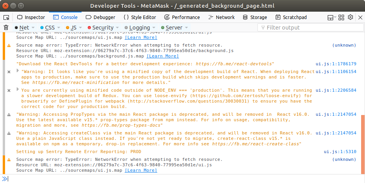Click the warning icon beside background.js error
365x183 pixels.
click(x=9, y=45)
